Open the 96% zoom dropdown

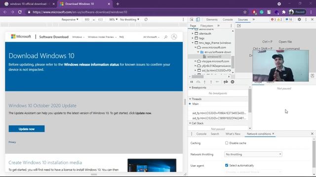113,20
